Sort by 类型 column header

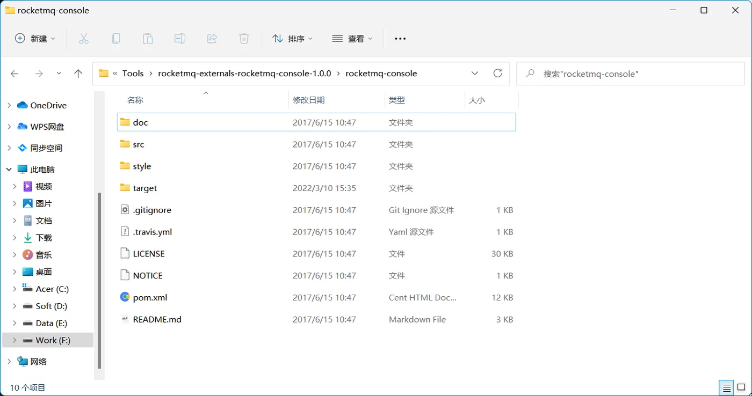tap(397, 100)
